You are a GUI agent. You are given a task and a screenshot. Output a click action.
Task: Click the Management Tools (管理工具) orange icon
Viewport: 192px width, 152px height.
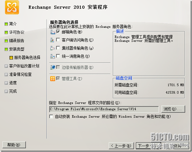point(53,79)
